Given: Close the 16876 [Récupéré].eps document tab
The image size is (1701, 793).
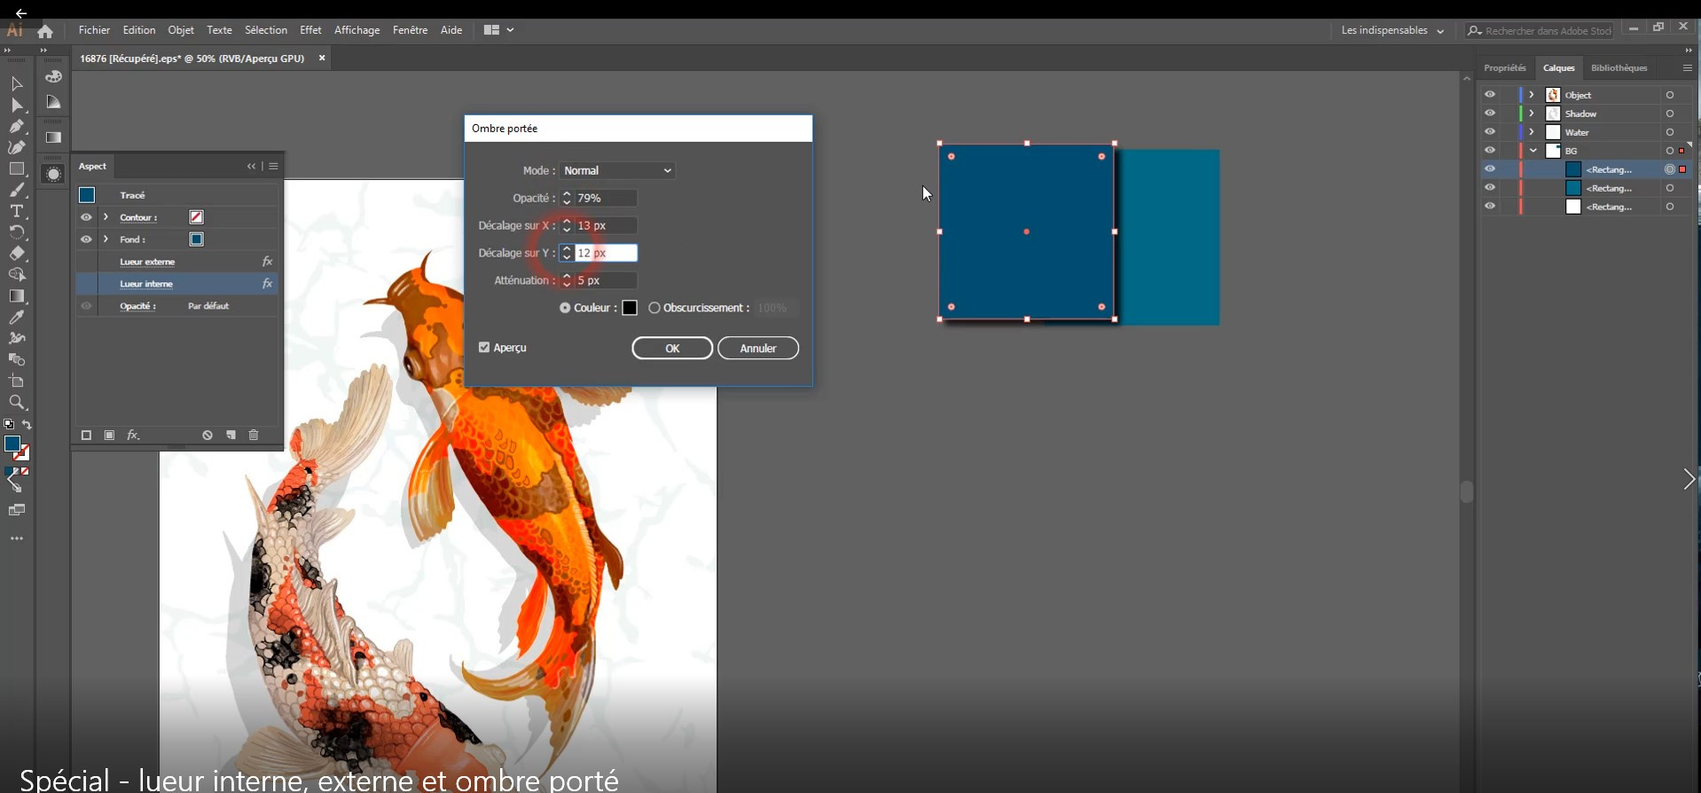Looking at the screenshot, I should coord(322,59).
